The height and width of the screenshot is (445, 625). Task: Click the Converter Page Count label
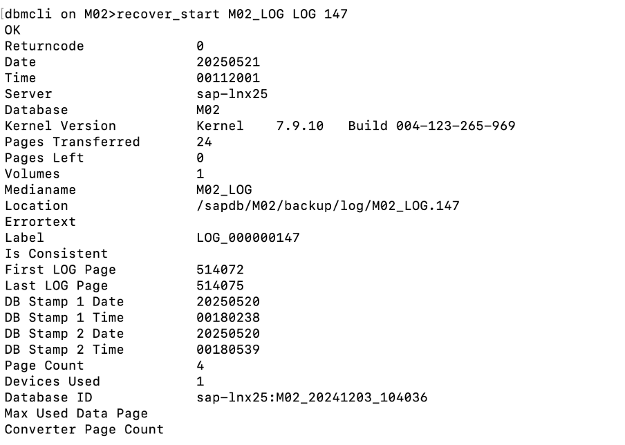tap(84, 429)
